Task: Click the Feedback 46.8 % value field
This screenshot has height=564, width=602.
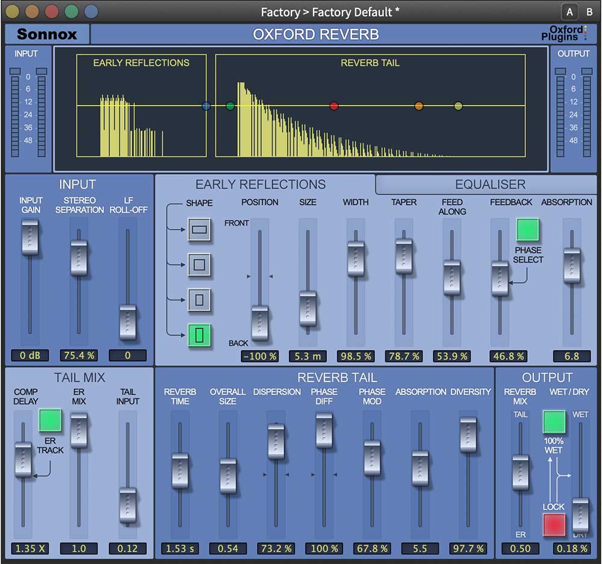Action: click(x=508, y=356)
